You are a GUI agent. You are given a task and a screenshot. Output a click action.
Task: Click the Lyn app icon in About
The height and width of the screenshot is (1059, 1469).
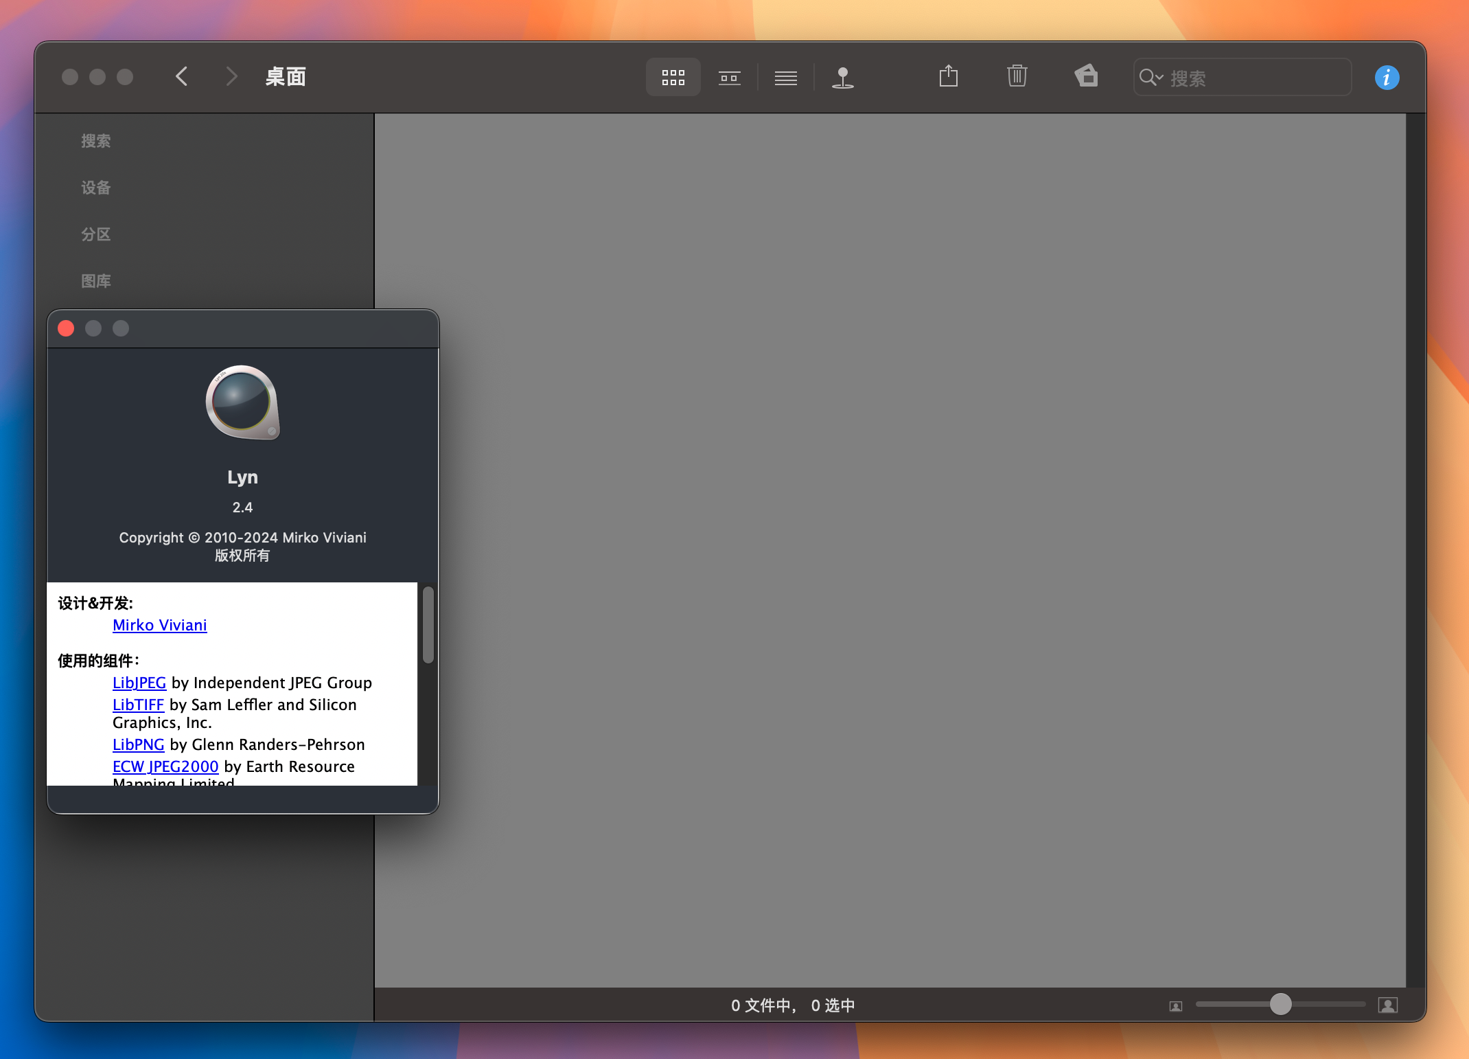point(243,403)
